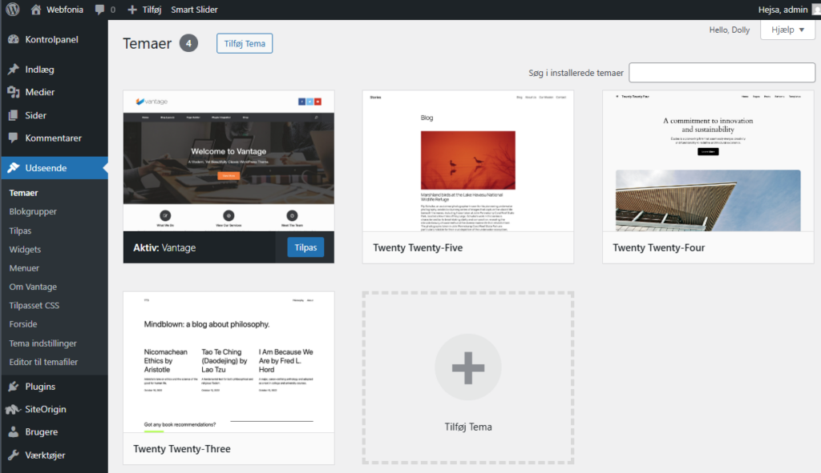Open the Widgets submenu item
The height and width of the screenshot is (473, 821).
tap(25, 250)
